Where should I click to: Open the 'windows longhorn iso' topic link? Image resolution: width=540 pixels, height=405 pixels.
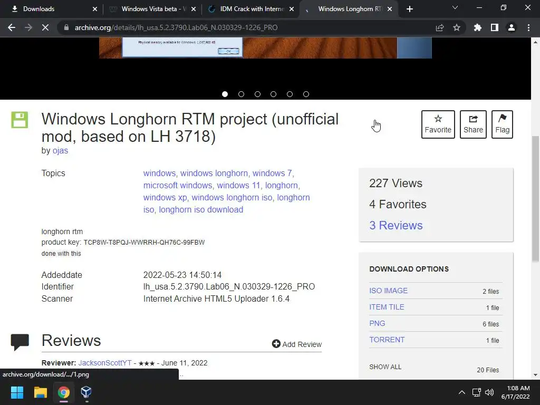pos(232,197)
